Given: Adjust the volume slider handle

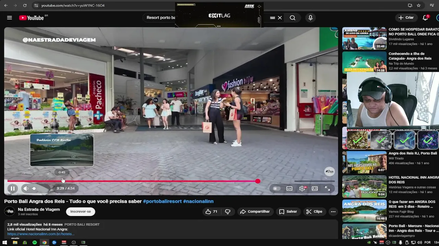Looking at the screenshot, I should click(x=34, y=188).
